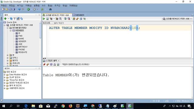Viewport: 194px width, 109px height.
Task: Click the Open folder icon in main toolbar
Action: point(7,9)
